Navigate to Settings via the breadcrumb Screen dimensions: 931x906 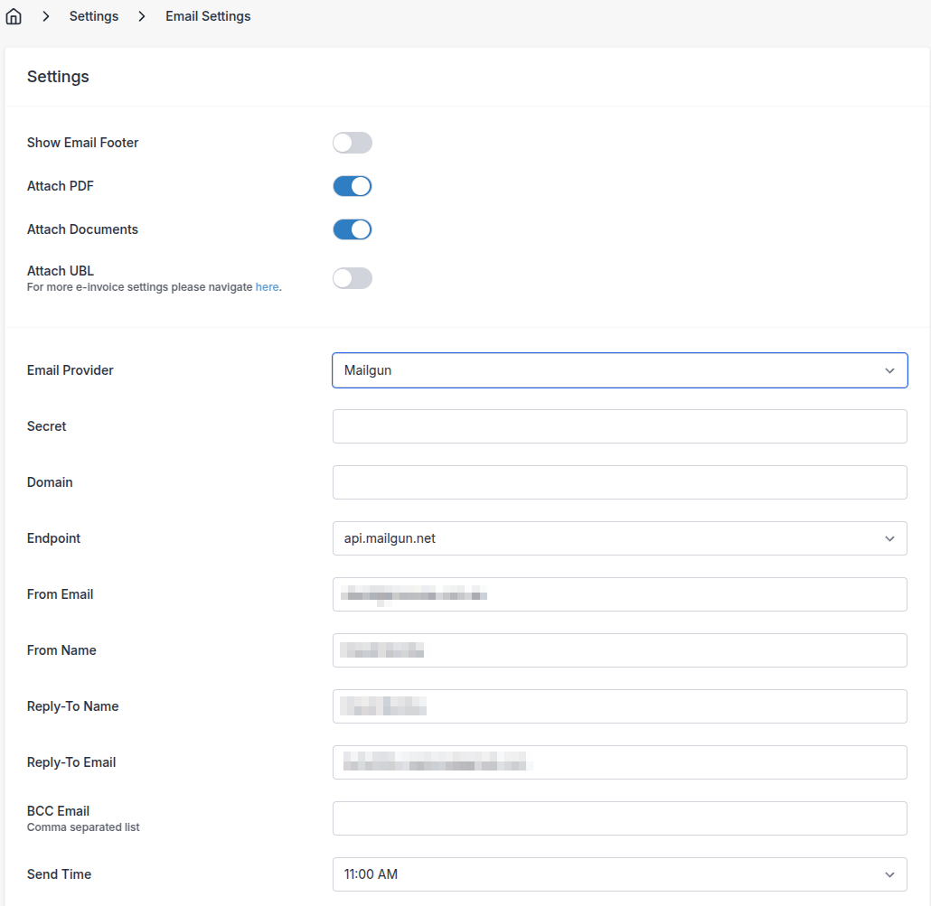tap(94, 15)
